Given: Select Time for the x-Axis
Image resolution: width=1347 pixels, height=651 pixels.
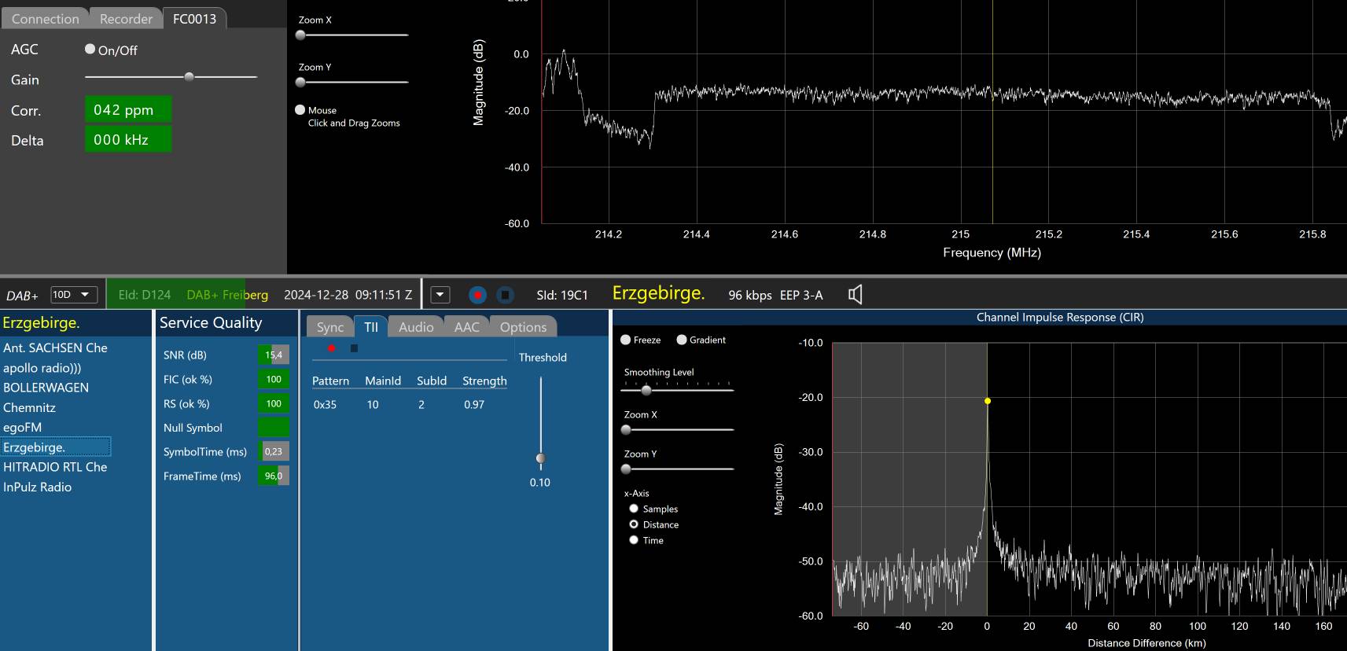Looking at the screenshot, I should click(x=634, y=540).
